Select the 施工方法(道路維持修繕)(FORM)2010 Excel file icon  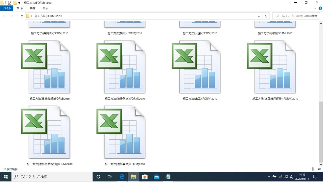[271, 67]
